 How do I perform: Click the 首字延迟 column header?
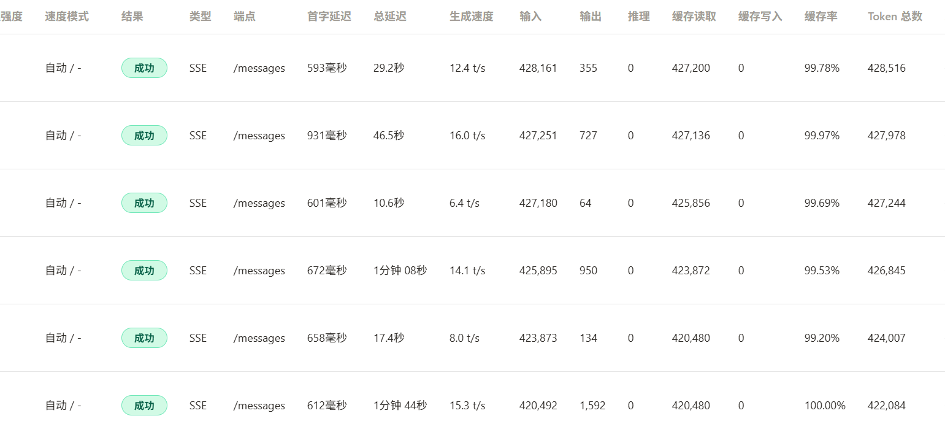coord(329,17)
